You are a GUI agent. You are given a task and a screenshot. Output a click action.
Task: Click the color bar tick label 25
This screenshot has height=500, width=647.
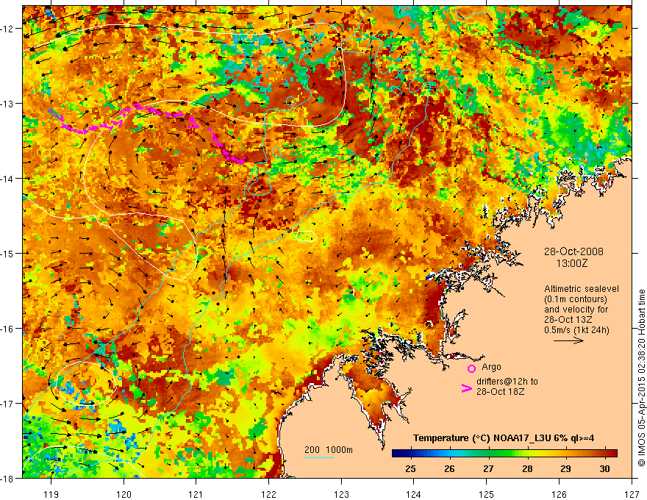tap(410, 468)
